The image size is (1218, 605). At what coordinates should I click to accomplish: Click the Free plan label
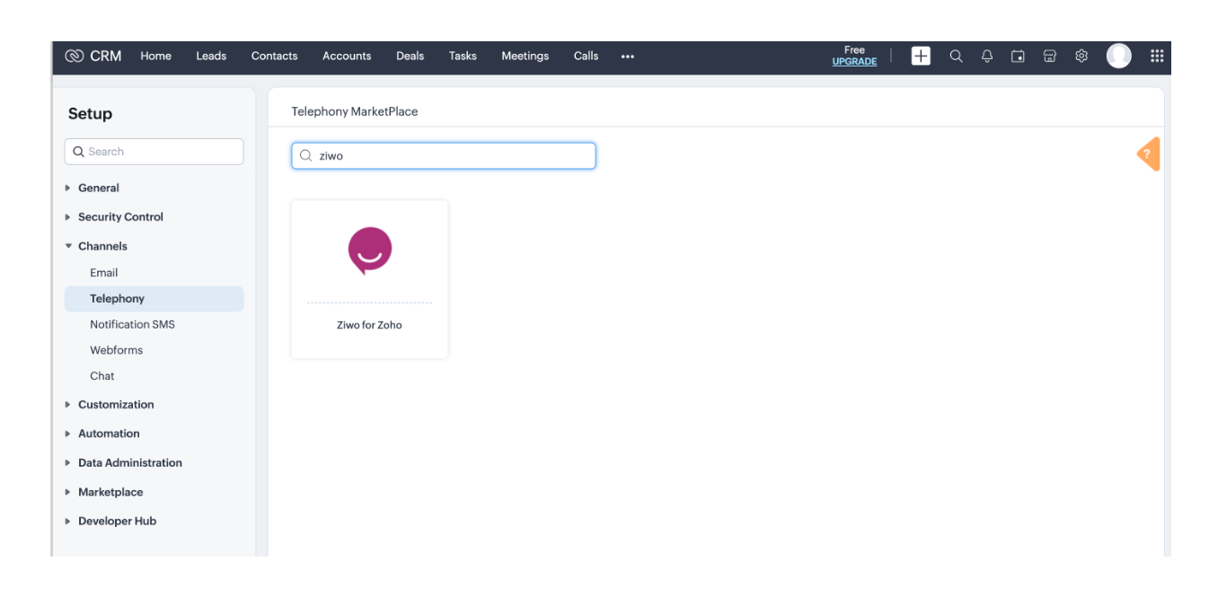(x=854, y=50)
